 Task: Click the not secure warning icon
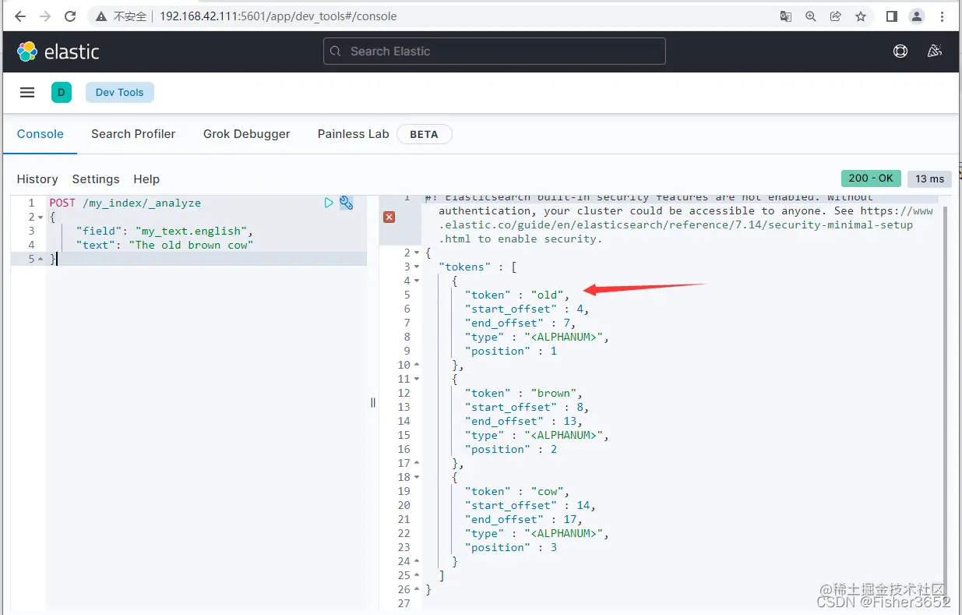pyautogui.click(x=101, y=16)
